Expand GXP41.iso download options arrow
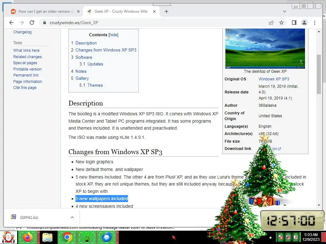The width and height of the screenshot is (326, 244). pyautogui.click(x=72, y=217)
